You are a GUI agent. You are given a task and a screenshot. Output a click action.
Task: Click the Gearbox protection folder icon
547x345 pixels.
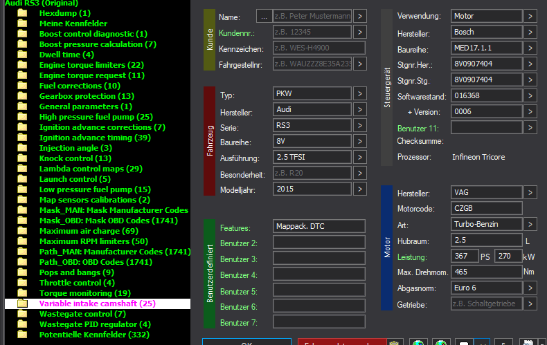tap(22, 96)
